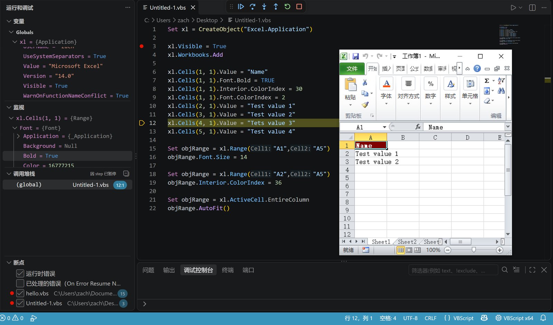
Task: Select the Sheet2 worksheet tab
Action: coord(407,242)
